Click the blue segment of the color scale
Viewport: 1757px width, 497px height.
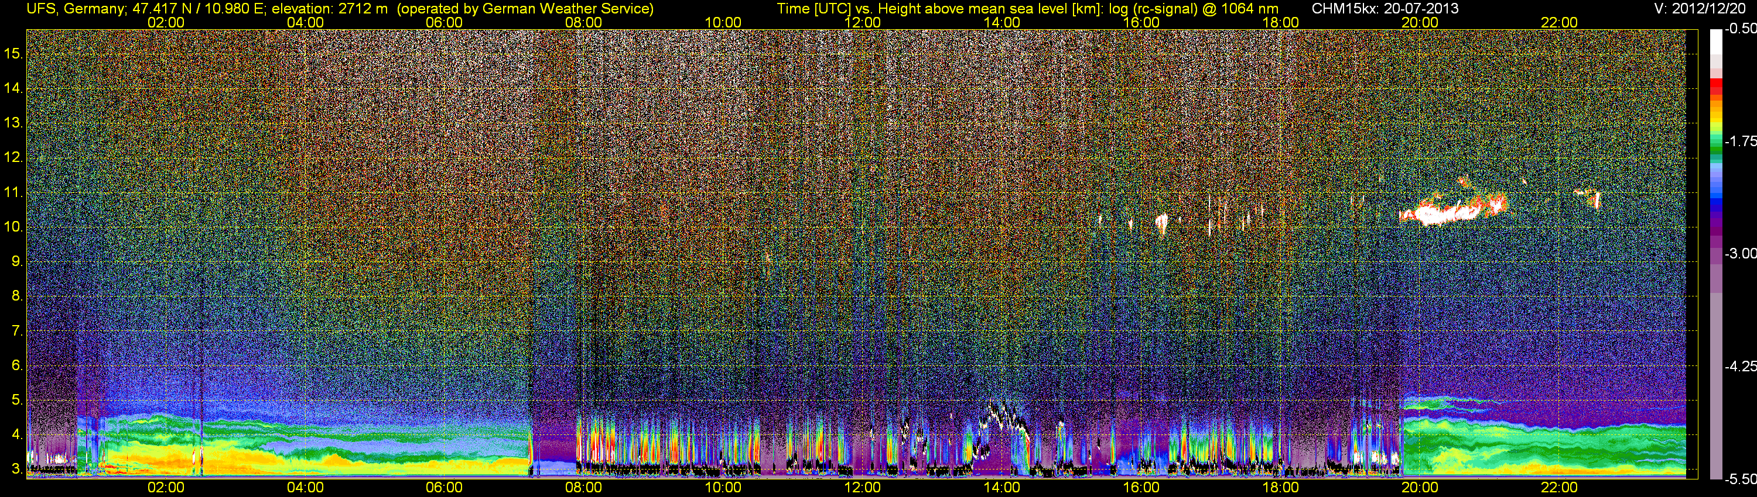coord(1715,203)
